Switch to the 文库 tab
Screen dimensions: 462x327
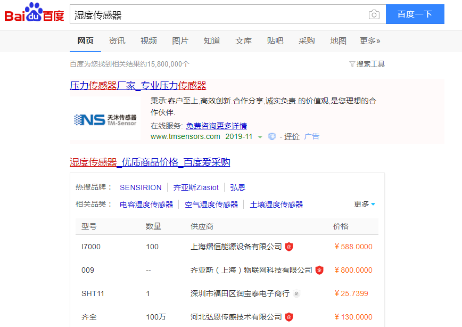click(x=243, y=40)
